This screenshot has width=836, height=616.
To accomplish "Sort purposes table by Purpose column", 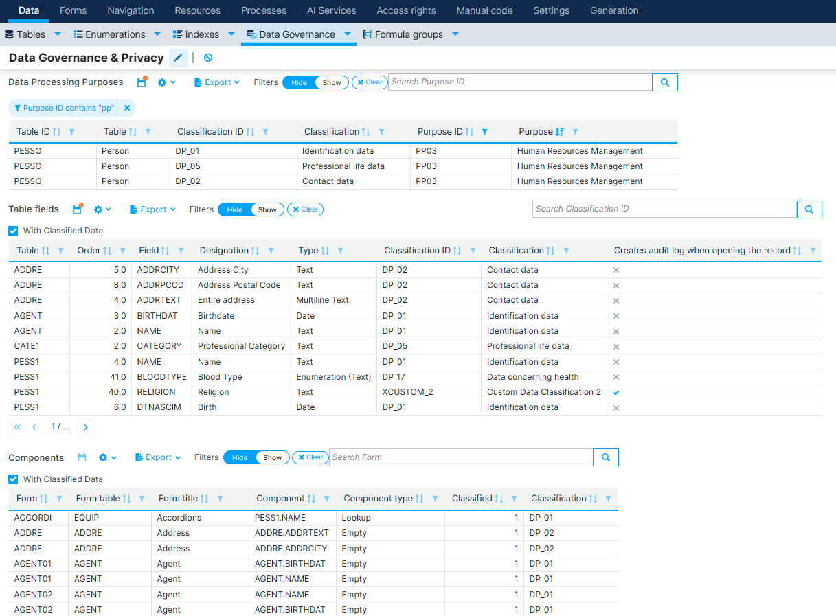I will coord(560,132).
